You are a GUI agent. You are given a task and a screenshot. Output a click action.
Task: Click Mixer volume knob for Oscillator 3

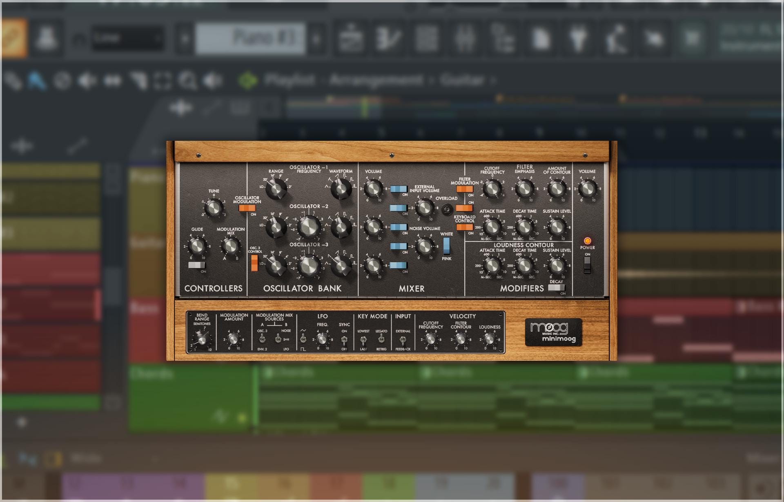click(x=373, y=266)
